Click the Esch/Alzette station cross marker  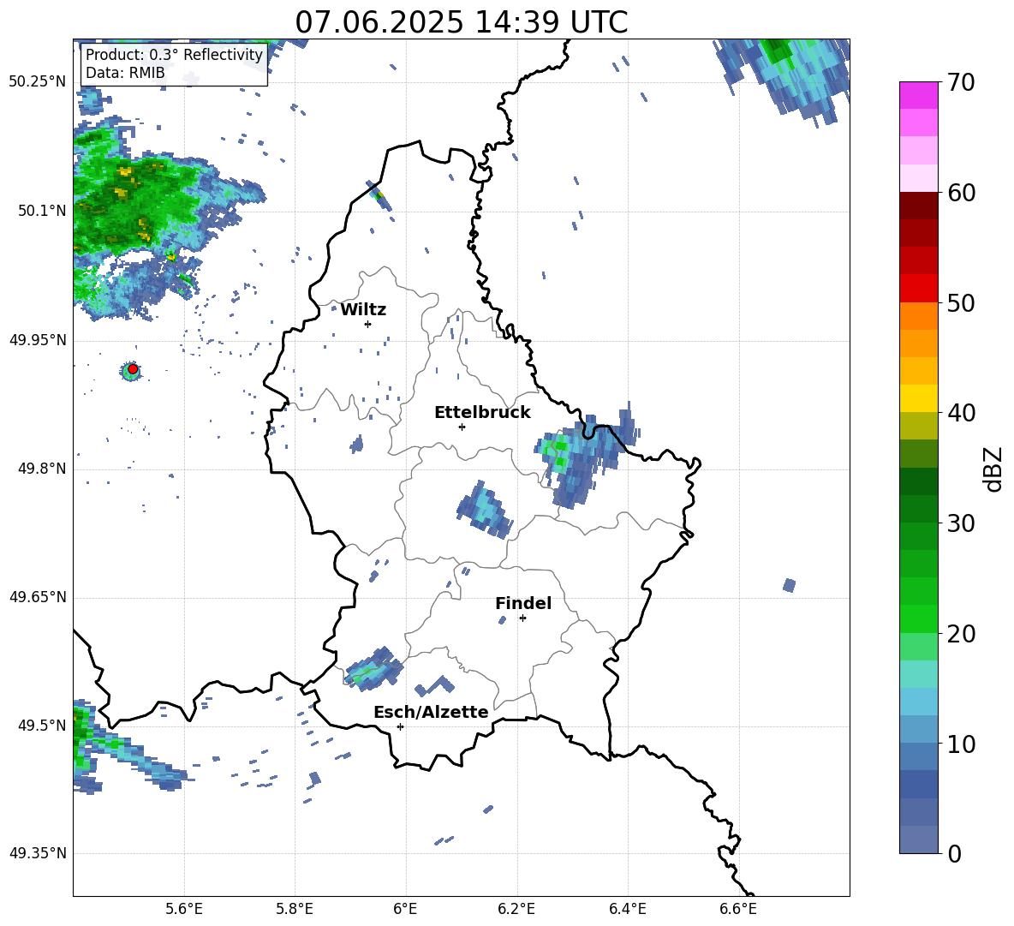point(400,726)
